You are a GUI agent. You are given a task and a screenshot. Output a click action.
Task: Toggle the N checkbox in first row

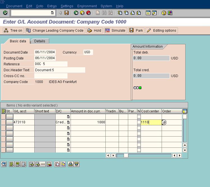click(x=139, y=117)
